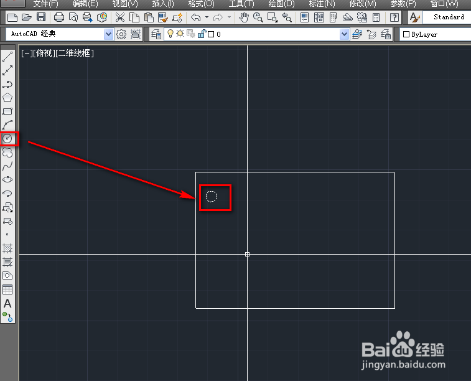Select the Line drawing tool
This screenshot has width=471, height=381.
click(7, 57)
